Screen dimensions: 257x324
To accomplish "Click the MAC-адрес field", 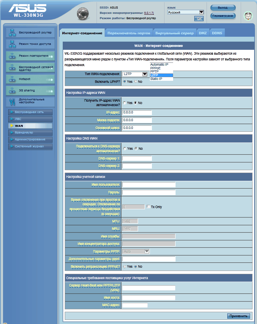I will [x=135, y=305].
